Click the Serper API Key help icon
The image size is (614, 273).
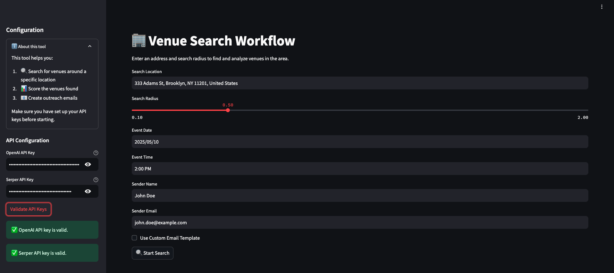[96, 180]
